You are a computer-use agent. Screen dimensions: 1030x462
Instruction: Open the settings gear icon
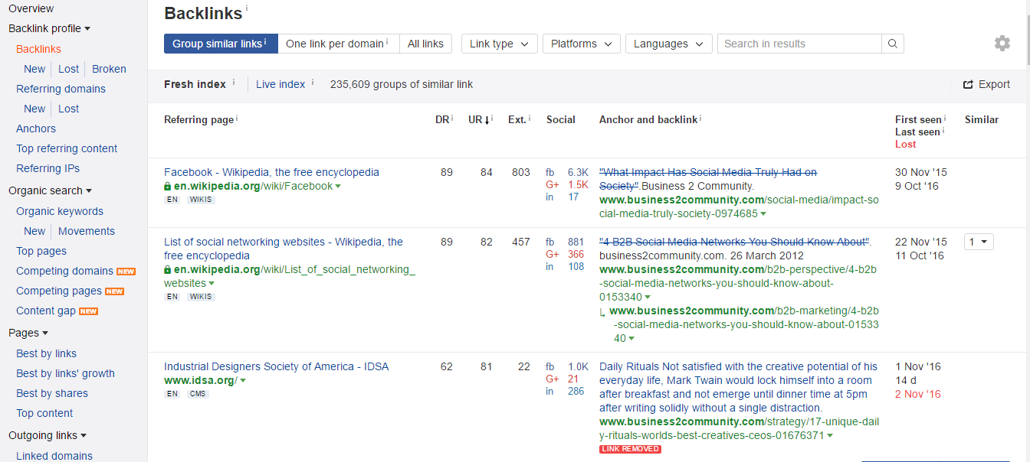click(x=1002, y=44)
